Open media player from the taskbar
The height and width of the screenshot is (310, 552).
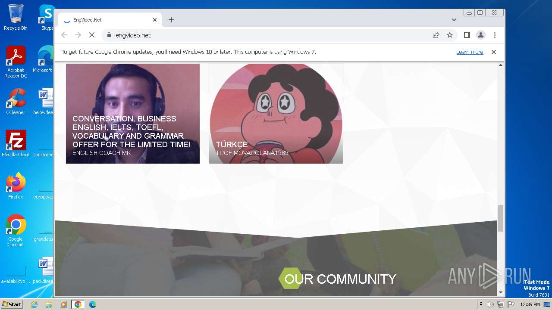pyautogui.click(x=63, y=304)
